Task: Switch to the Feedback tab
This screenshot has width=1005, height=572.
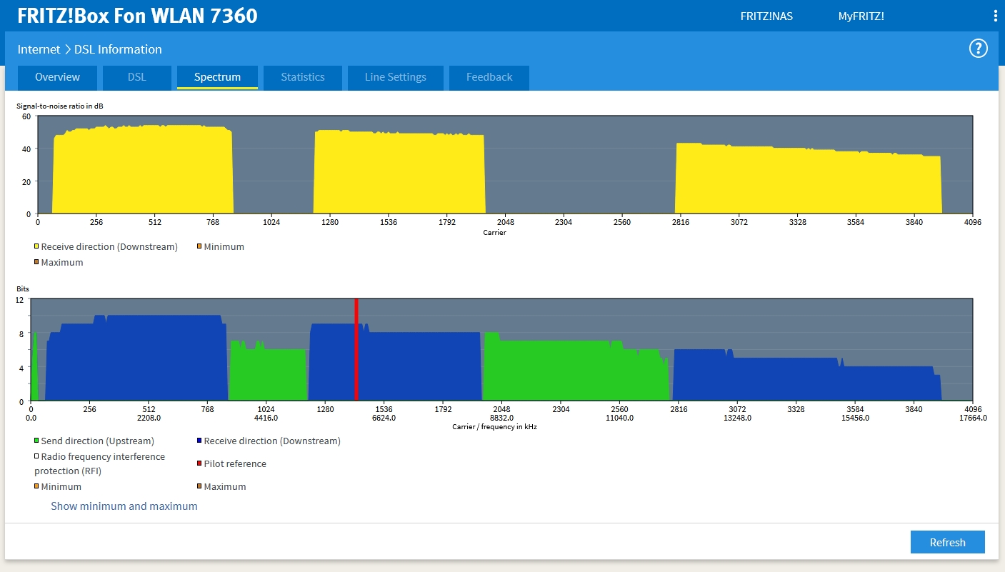Action: coord(489,77)
